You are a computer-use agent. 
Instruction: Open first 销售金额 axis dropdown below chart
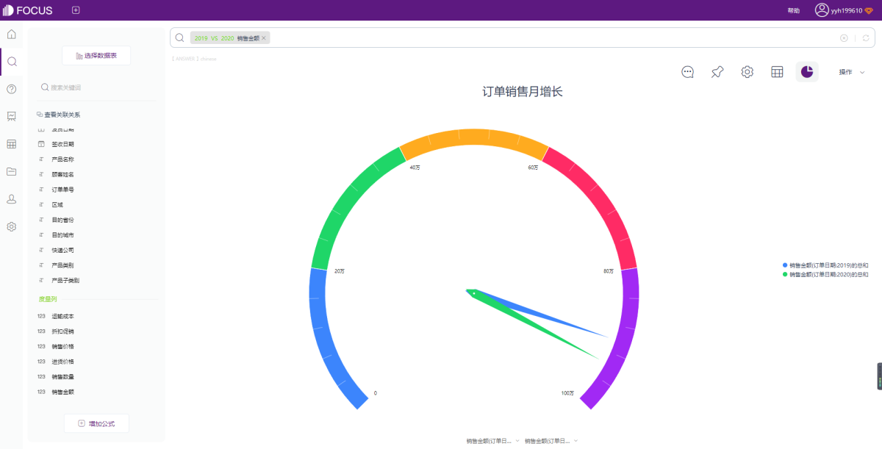[x=492, y=441]
